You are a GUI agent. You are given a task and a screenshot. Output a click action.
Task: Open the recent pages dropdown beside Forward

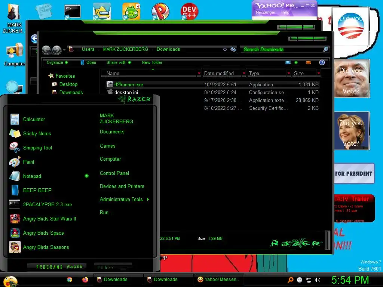point(64,50)
